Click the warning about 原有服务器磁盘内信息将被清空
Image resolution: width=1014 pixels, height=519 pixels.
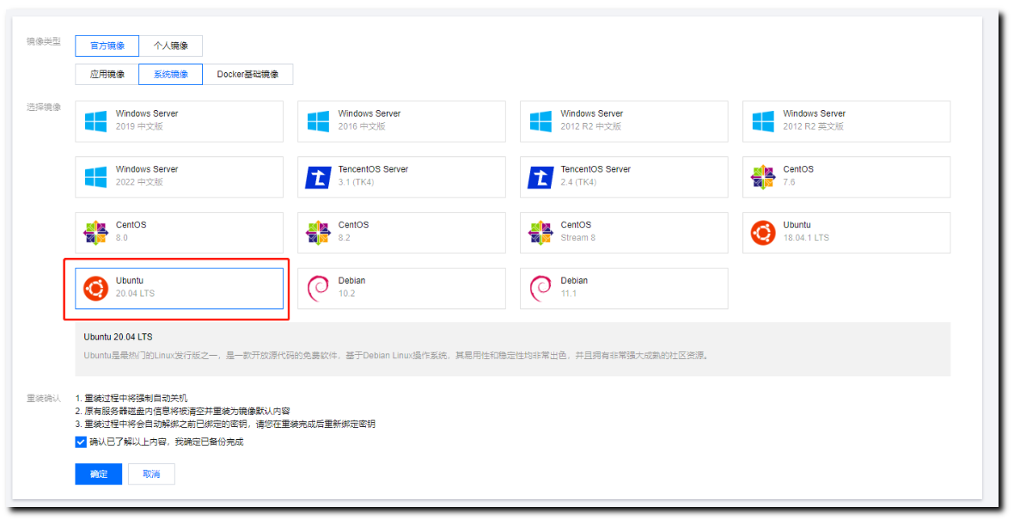tap(183, 411)
